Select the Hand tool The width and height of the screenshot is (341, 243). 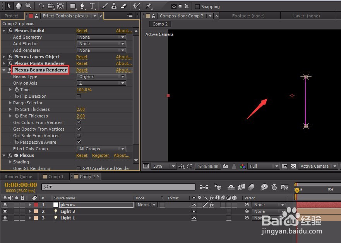[x=19, y=6]
